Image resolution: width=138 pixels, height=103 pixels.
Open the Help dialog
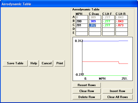(x=34, y=63)
